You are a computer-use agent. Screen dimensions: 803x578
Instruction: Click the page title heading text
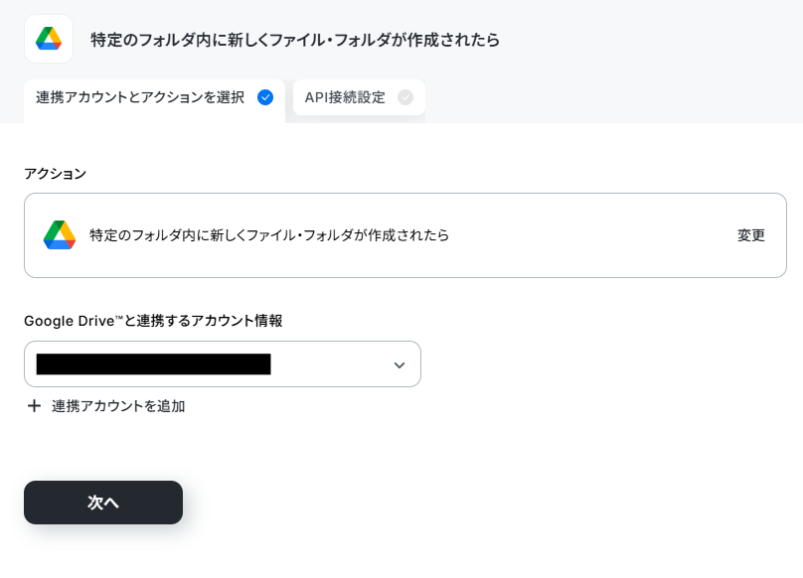295,40
